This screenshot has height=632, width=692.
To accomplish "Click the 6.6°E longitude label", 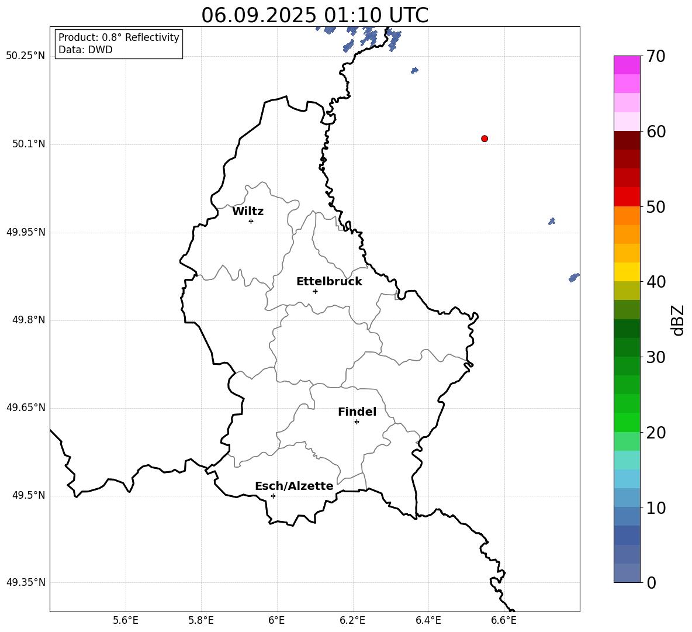I will click(x=504, y=620).
